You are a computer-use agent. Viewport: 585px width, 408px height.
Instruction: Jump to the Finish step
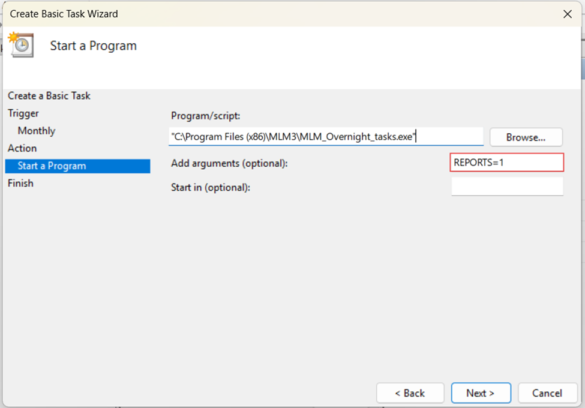pyautogui.click(x=20, y=184)
